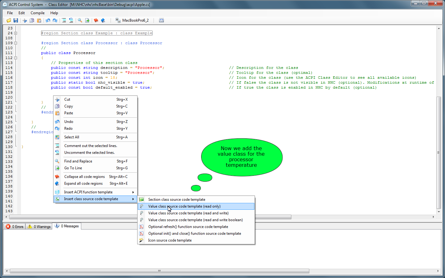This screenshot has width=445, height=278.
Task: Open the Compile menu
Action: point(37,13)
